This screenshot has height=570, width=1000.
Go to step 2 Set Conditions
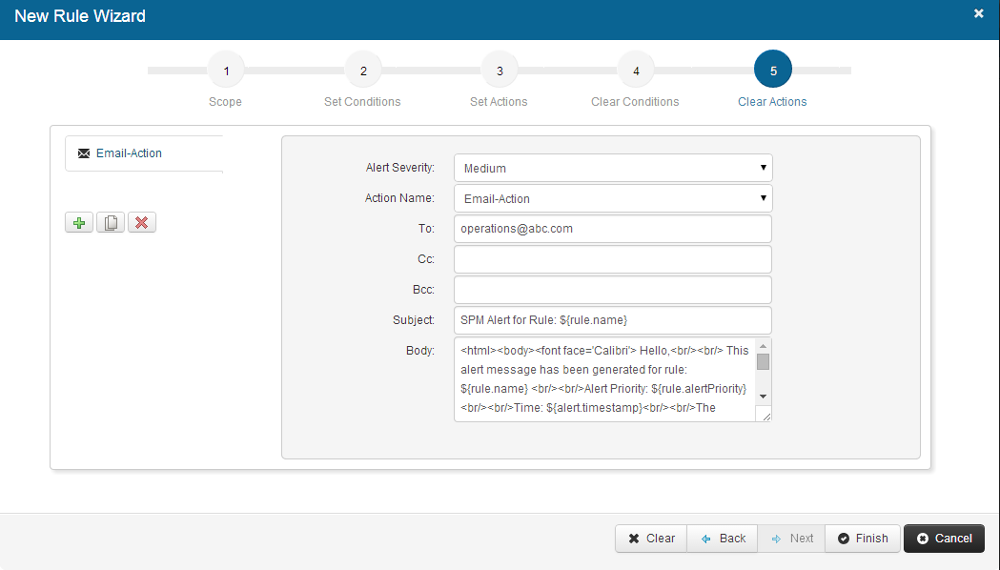(x=363, y=71)
